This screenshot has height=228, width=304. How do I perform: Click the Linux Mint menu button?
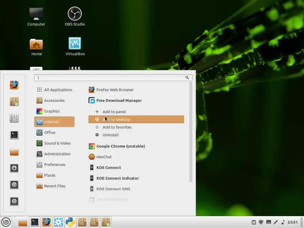coord(6,222)
